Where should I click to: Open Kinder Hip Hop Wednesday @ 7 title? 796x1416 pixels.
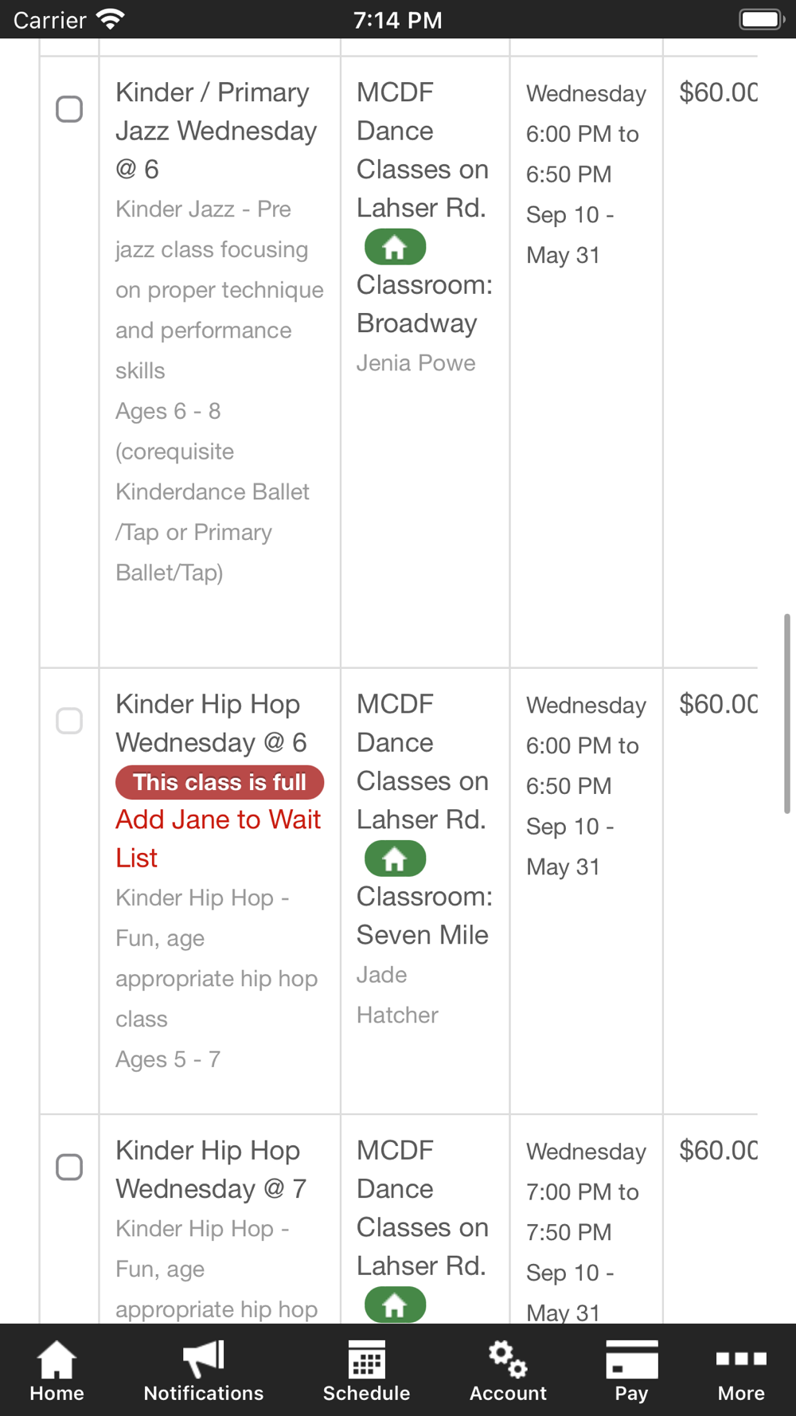(x=210, y=1169)
